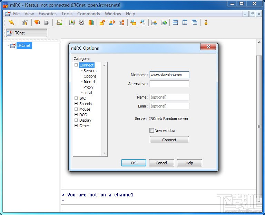Expand the Other category
This screenshot has width=265, height=215.
(x=76, y=125)
